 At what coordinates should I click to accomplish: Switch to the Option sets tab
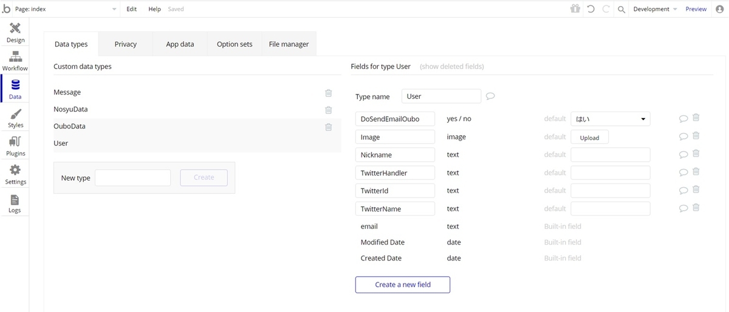click(x=234, y=44)
